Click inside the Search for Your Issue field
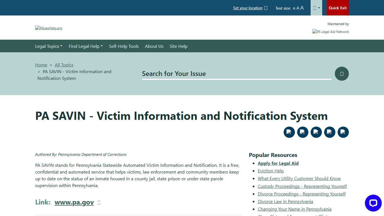384x216 pixels. 236,74
